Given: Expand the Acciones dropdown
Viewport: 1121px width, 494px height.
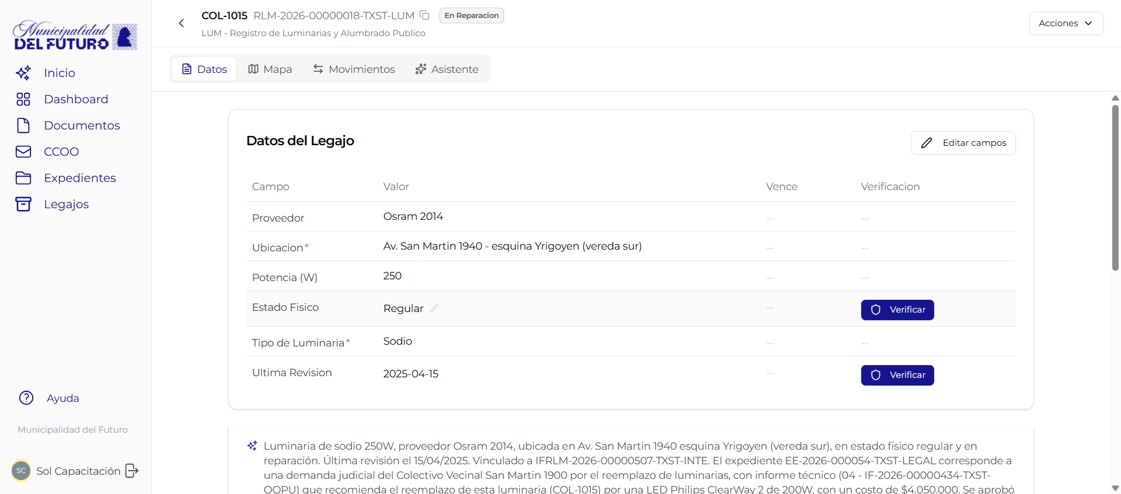Looking at the screenshot, I should [1066, 23].
